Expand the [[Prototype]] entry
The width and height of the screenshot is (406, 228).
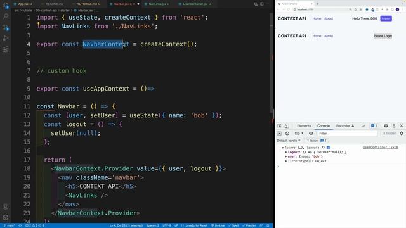[286, 161]
